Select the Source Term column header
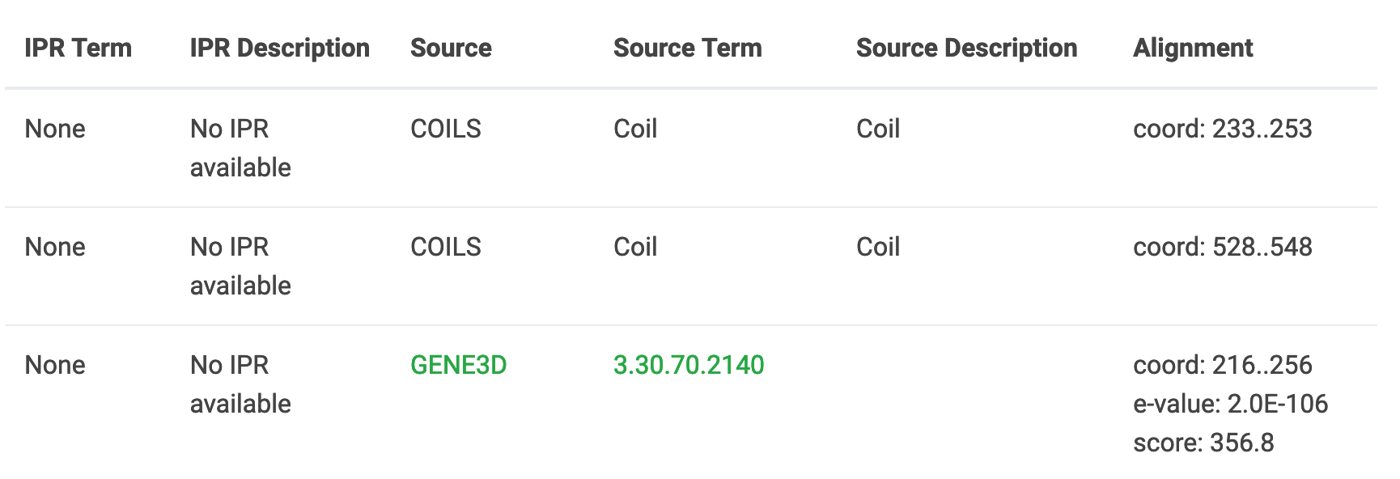The image size is (1400, 479). tap(687, 48)
